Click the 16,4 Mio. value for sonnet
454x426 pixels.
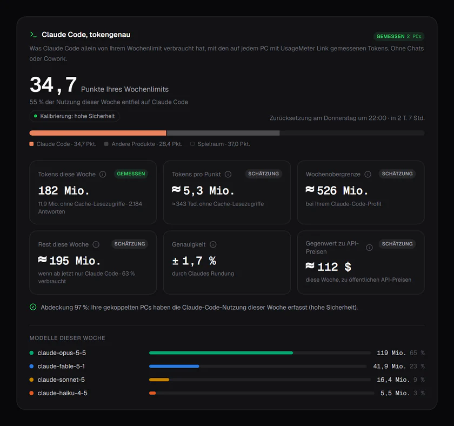point(393,380)
